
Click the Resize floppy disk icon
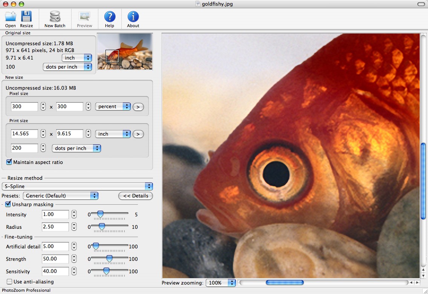(x=26, y=17)
